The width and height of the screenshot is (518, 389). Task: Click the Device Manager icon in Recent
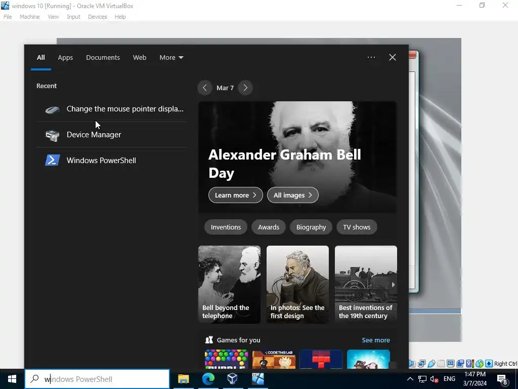(52, 135)
